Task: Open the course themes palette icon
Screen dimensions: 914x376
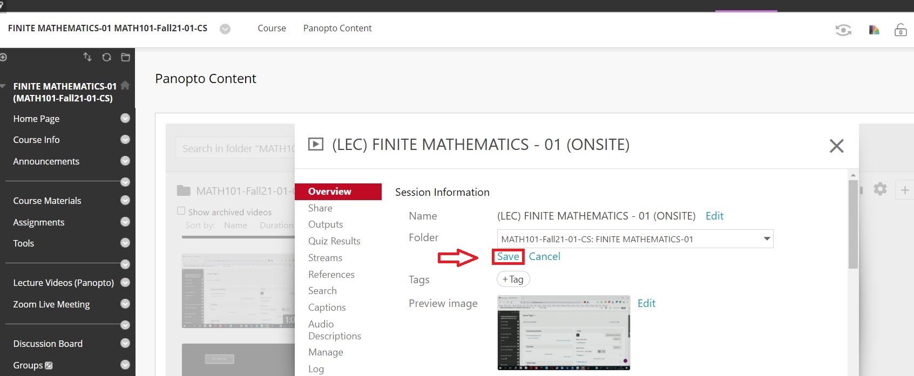Action: (874, 30)
